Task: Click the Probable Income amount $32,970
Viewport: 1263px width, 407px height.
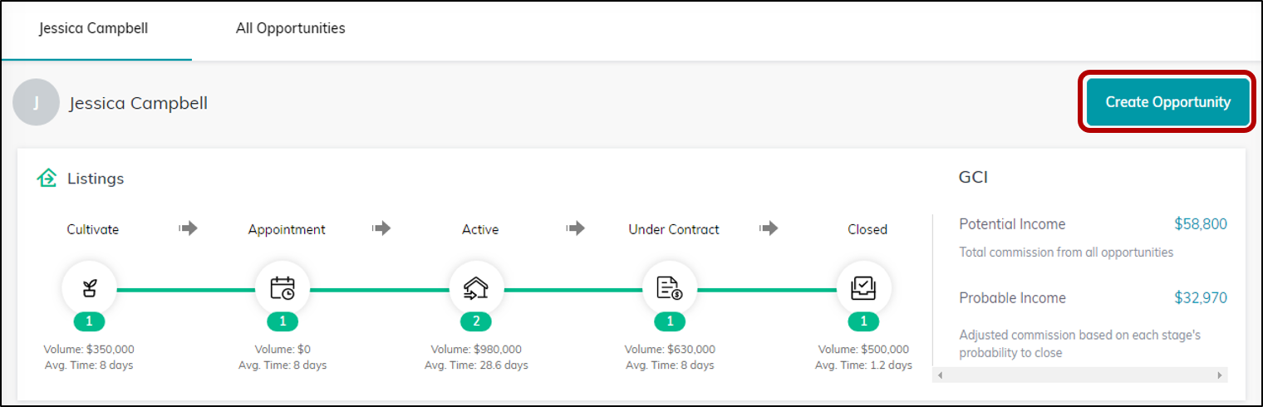Action: 1201,298
